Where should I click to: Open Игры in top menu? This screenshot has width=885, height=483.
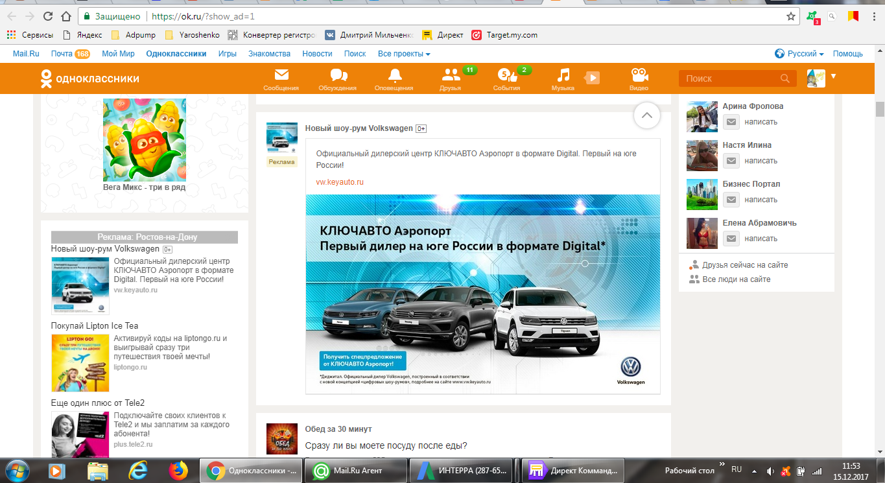point(228,54)
